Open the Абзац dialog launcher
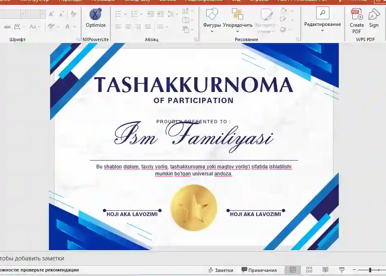386x276 pixels. (x=196, y=39)
